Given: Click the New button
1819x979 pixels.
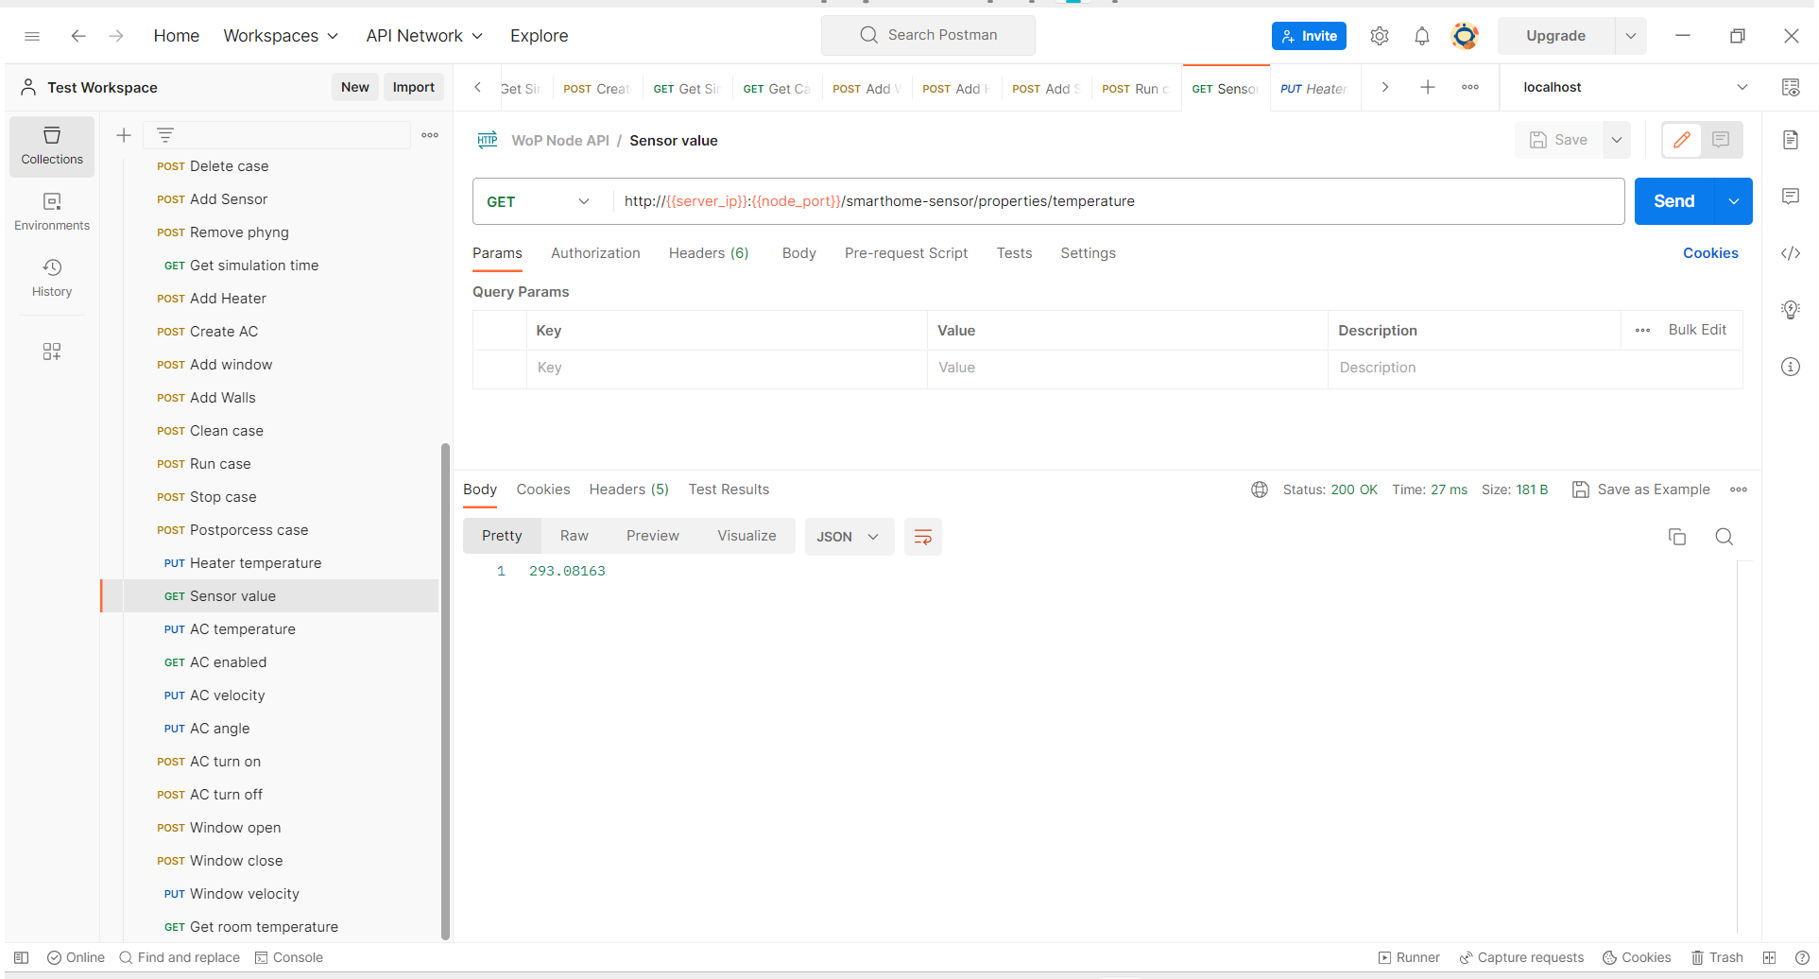Looking at the screenshot, I should click(355, 87).
